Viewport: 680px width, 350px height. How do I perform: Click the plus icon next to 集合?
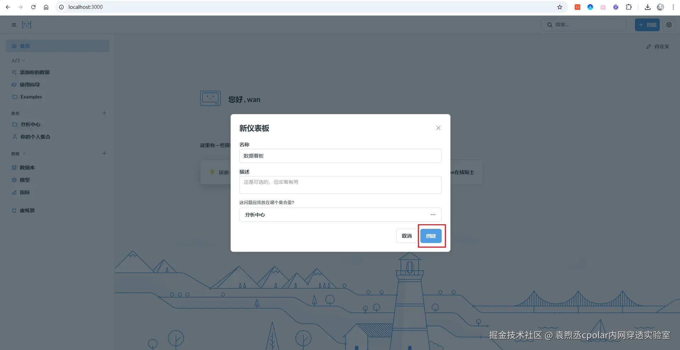click(x=104, y=113)
